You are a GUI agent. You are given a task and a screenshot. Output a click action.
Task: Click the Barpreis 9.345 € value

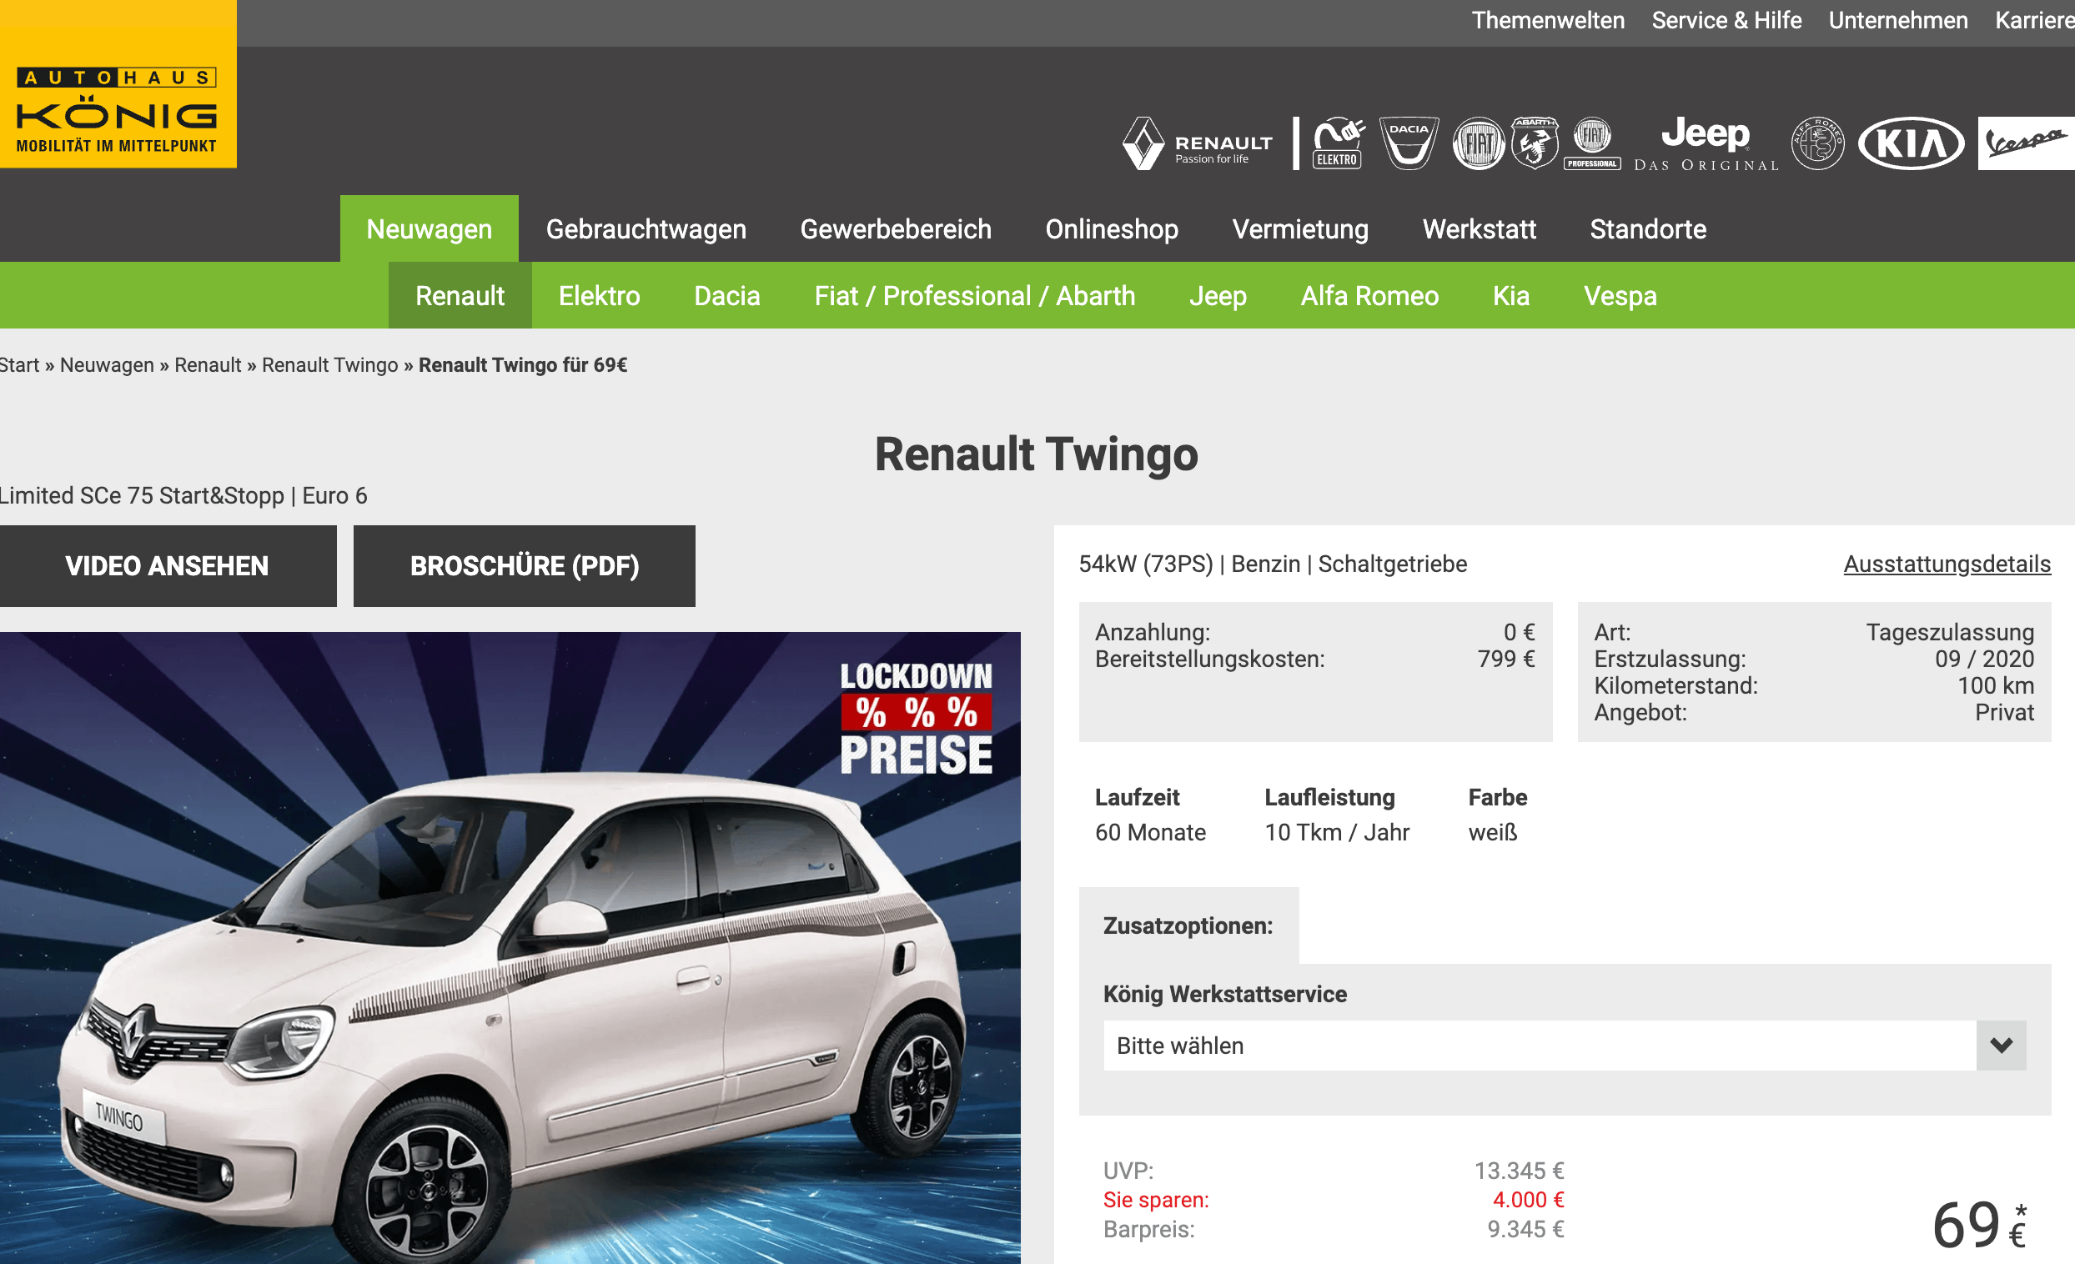(x=1525, y=1230)
